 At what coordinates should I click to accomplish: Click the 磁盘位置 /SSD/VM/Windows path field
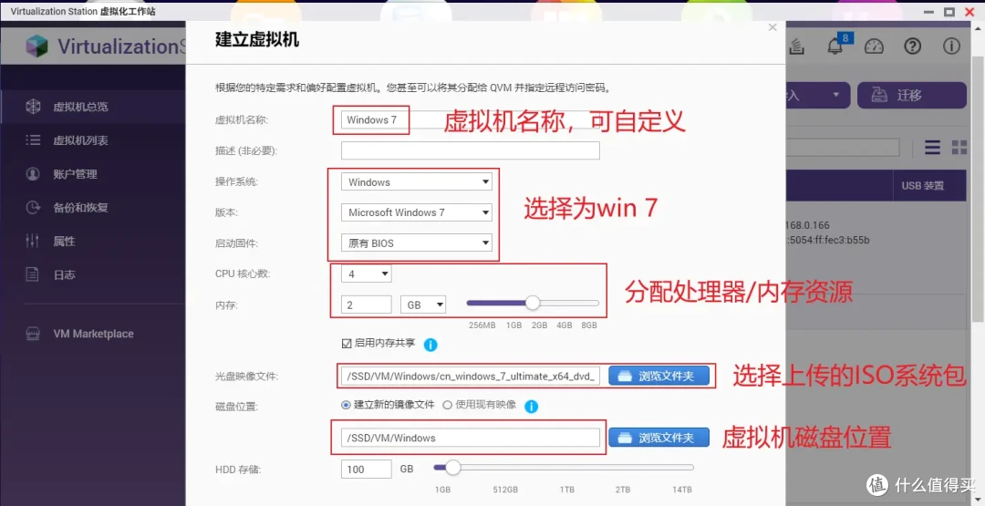point(471,438)
